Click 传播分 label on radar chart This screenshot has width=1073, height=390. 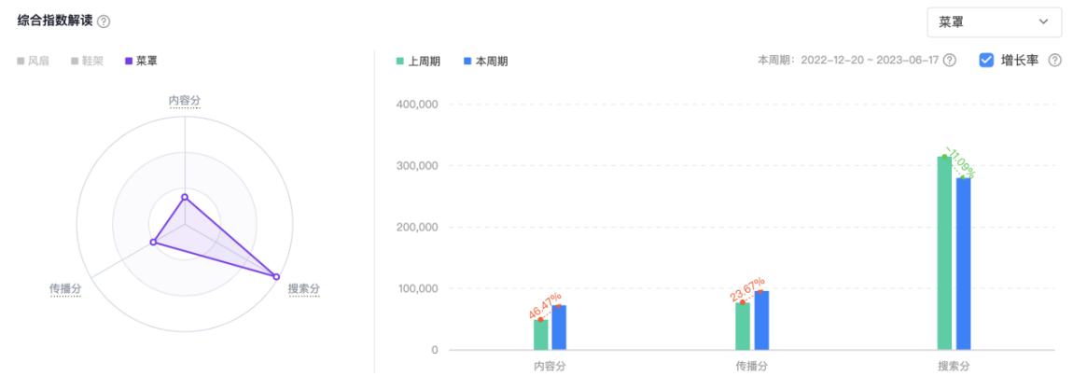[x=65, y=289]
